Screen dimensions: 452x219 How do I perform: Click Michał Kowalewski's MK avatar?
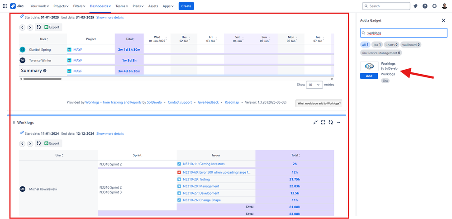pos(23,189)
